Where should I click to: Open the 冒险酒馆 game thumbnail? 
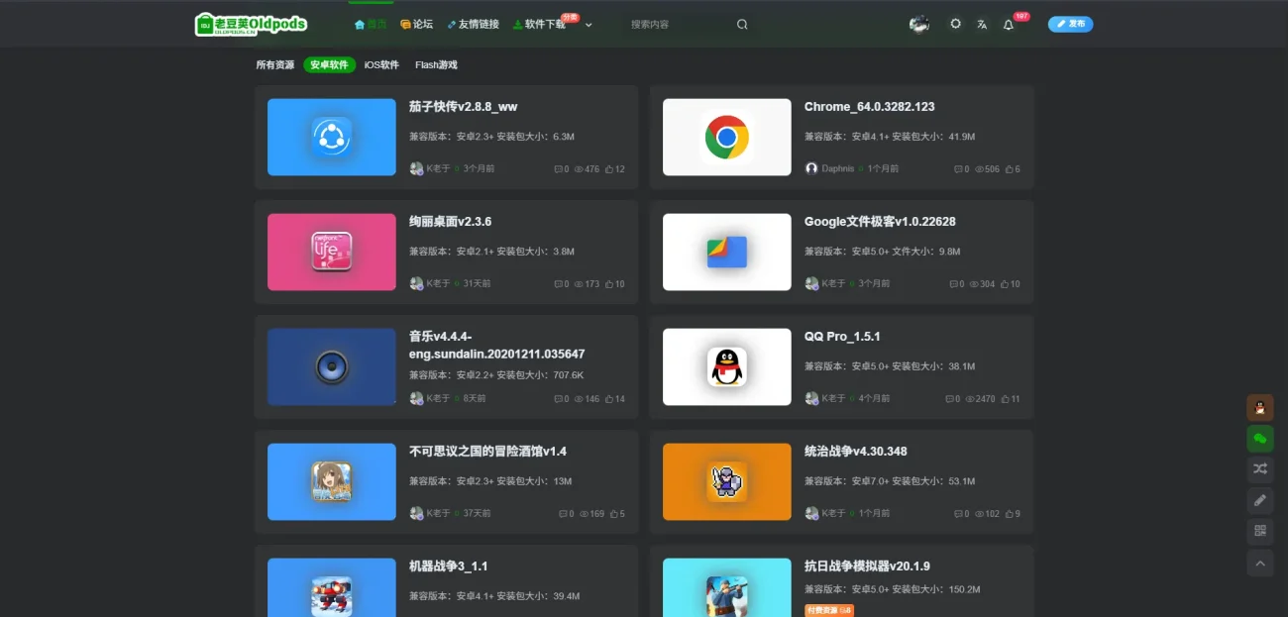[332, 481]
